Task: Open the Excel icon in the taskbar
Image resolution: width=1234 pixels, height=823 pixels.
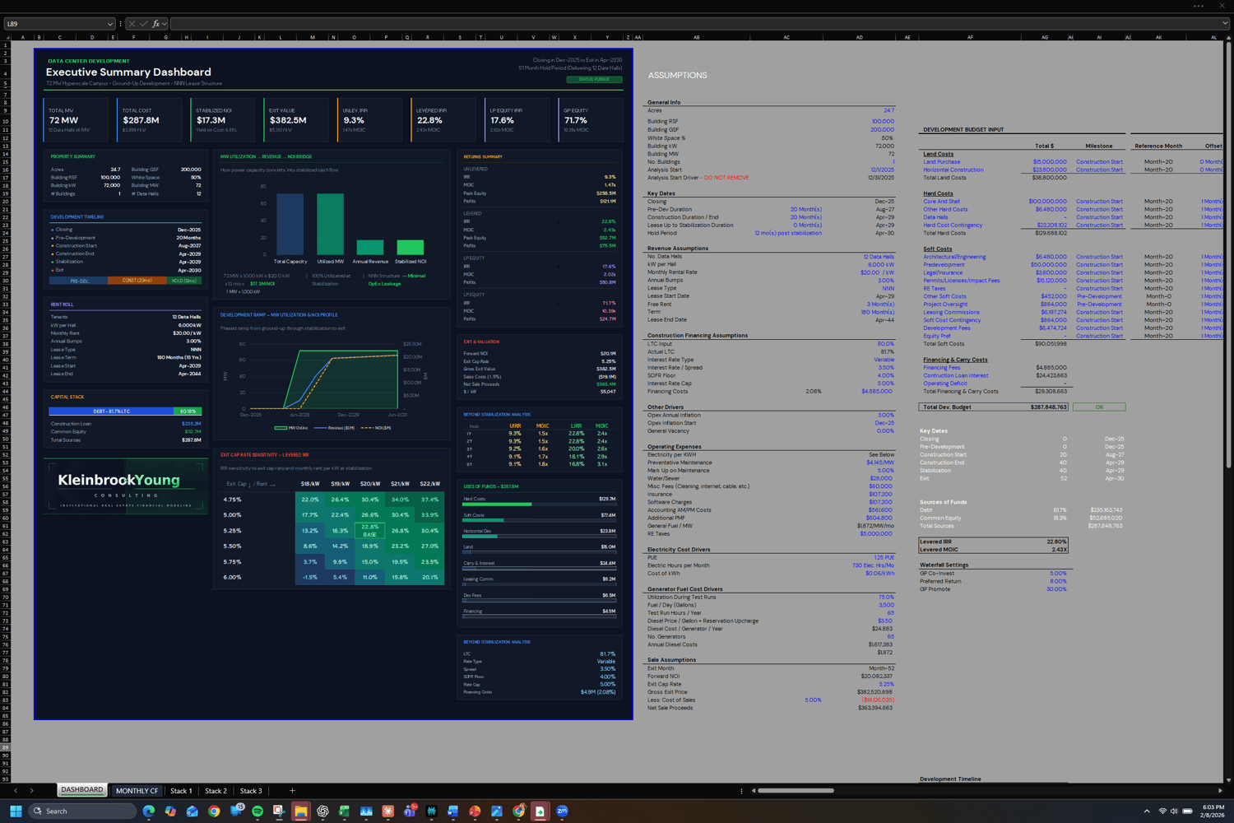Action: point(344,811)
